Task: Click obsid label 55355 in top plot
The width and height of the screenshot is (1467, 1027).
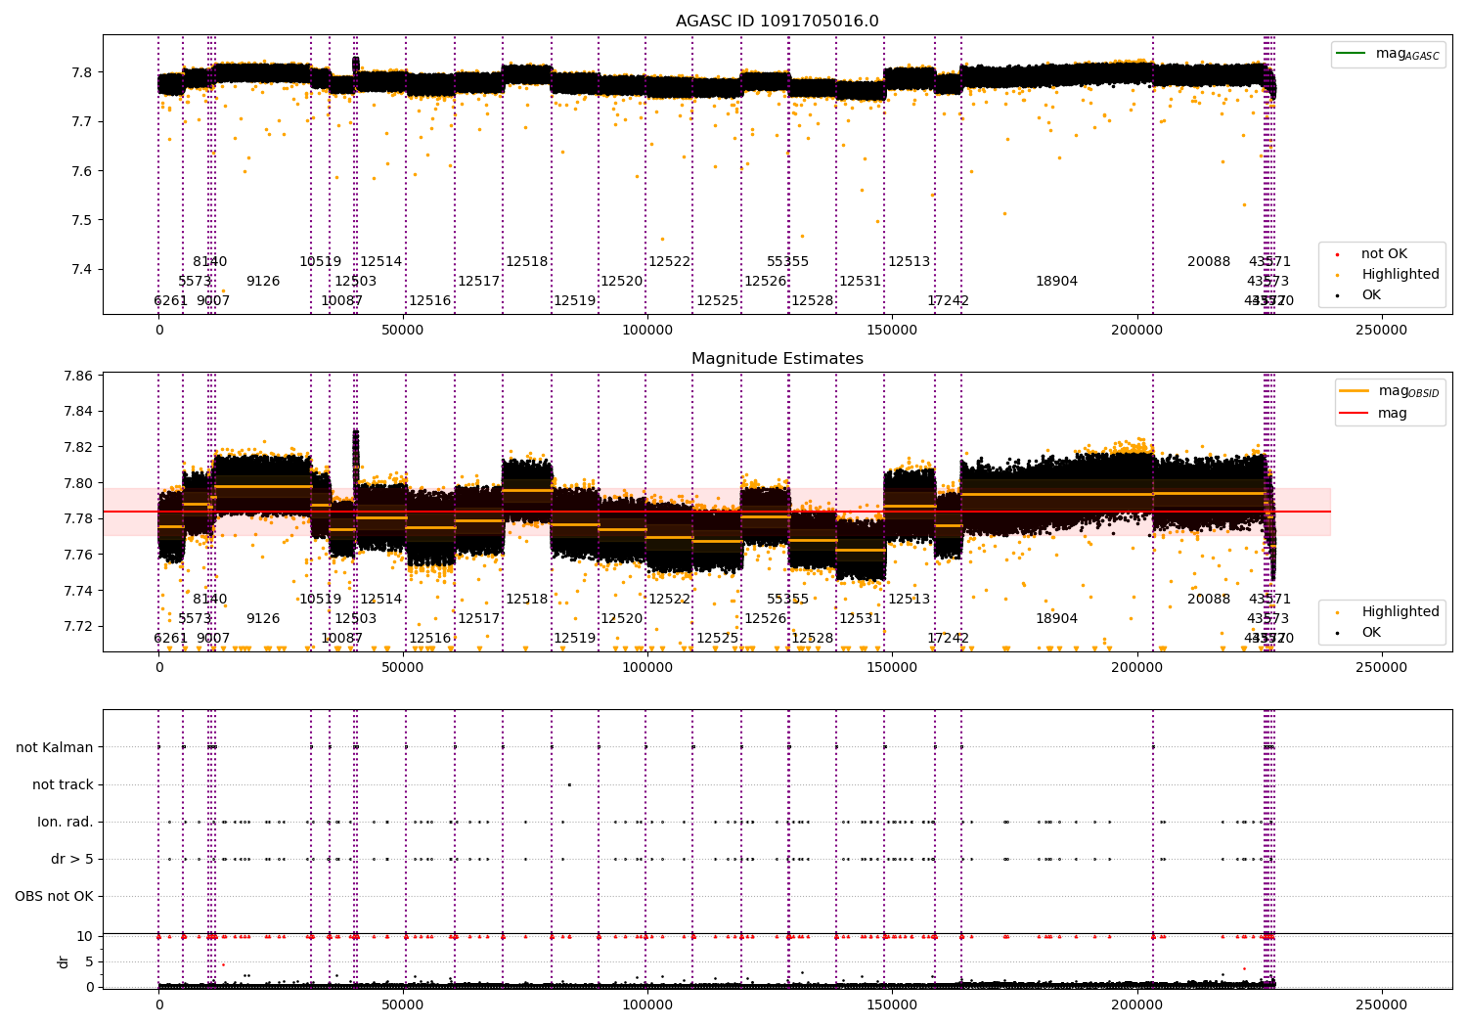Action: pos(788,262)
